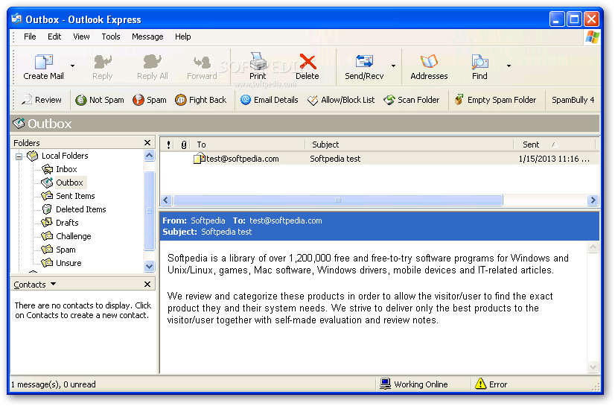
Task: Delete the message using red X icon
Action: click(307, 61)
